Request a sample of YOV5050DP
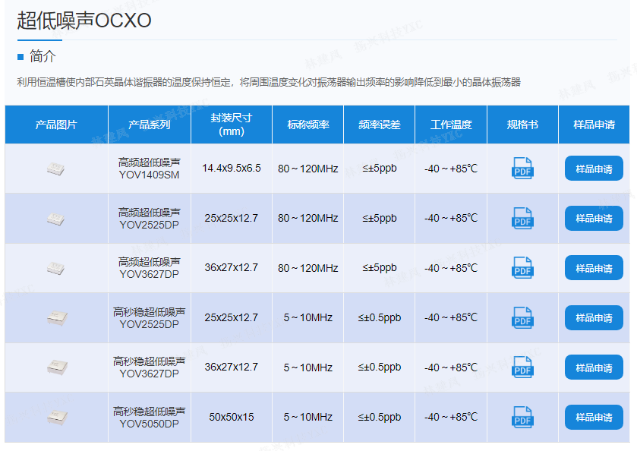Screen dimensions: 637x451 [594, 417]
